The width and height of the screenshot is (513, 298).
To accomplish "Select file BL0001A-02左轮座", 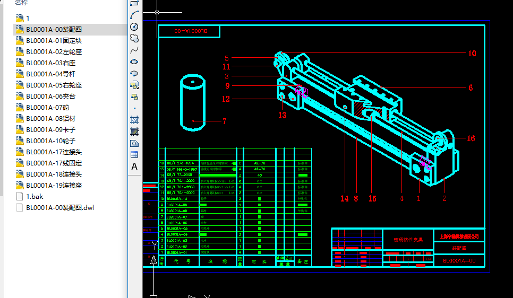I will 54,51.
